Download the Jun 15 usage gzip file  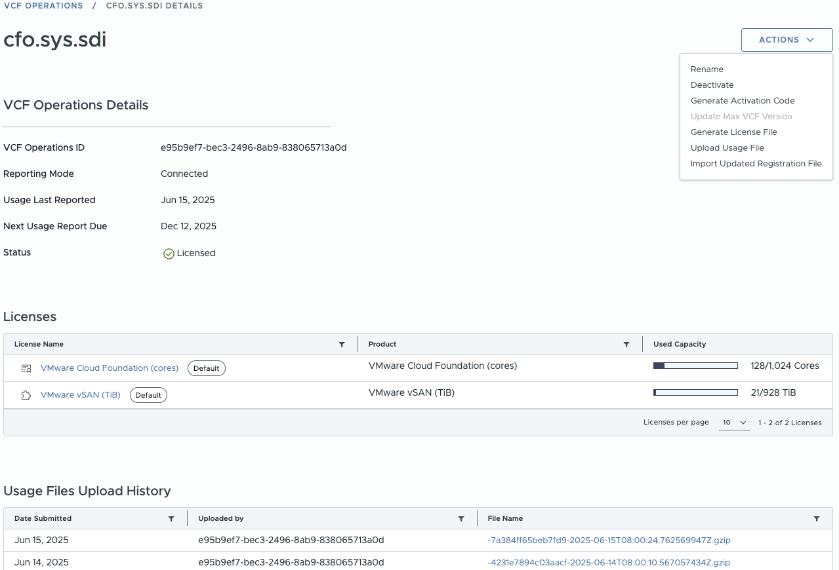click(x=609, y=541)
